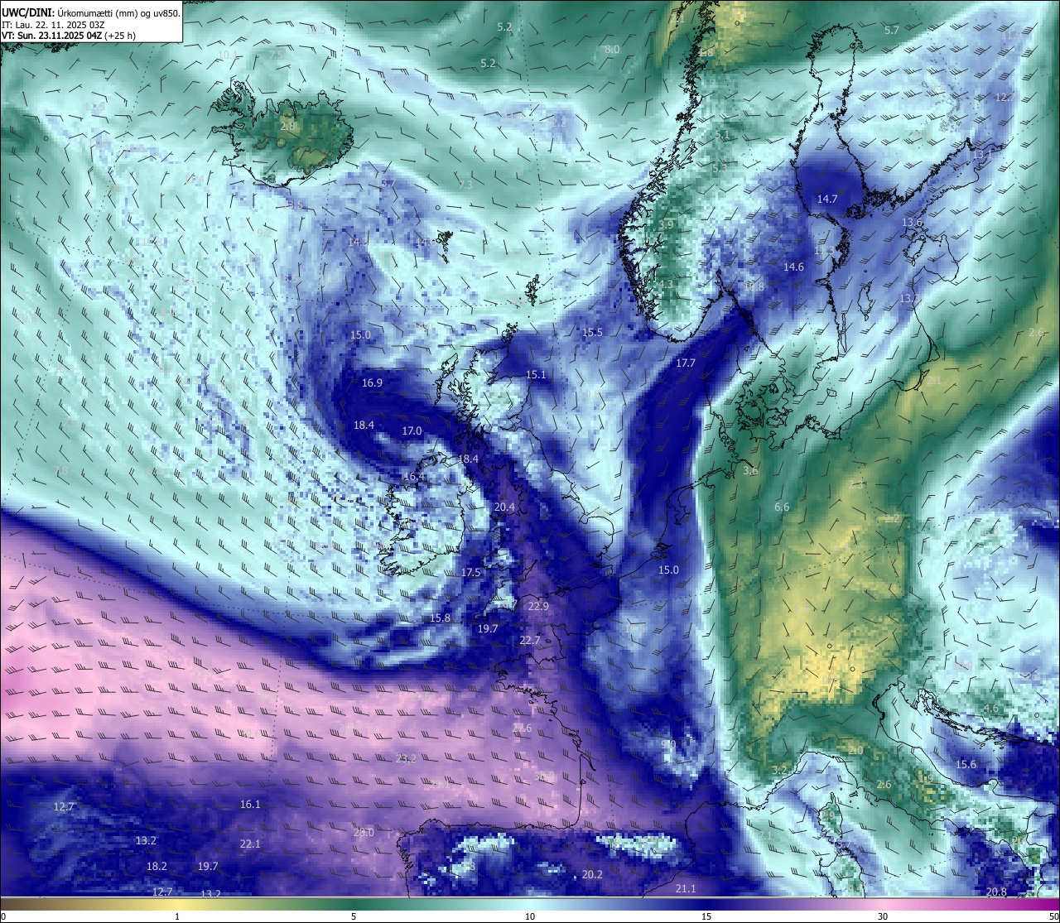This screenshot has height=923, width=1060.
Task: Click the VT: Sun. 23.11.2025 04Z line
Action: 69,36
